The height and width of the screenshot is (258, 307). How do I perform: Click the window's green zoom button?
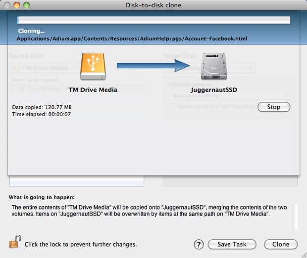tap(26, 5)
